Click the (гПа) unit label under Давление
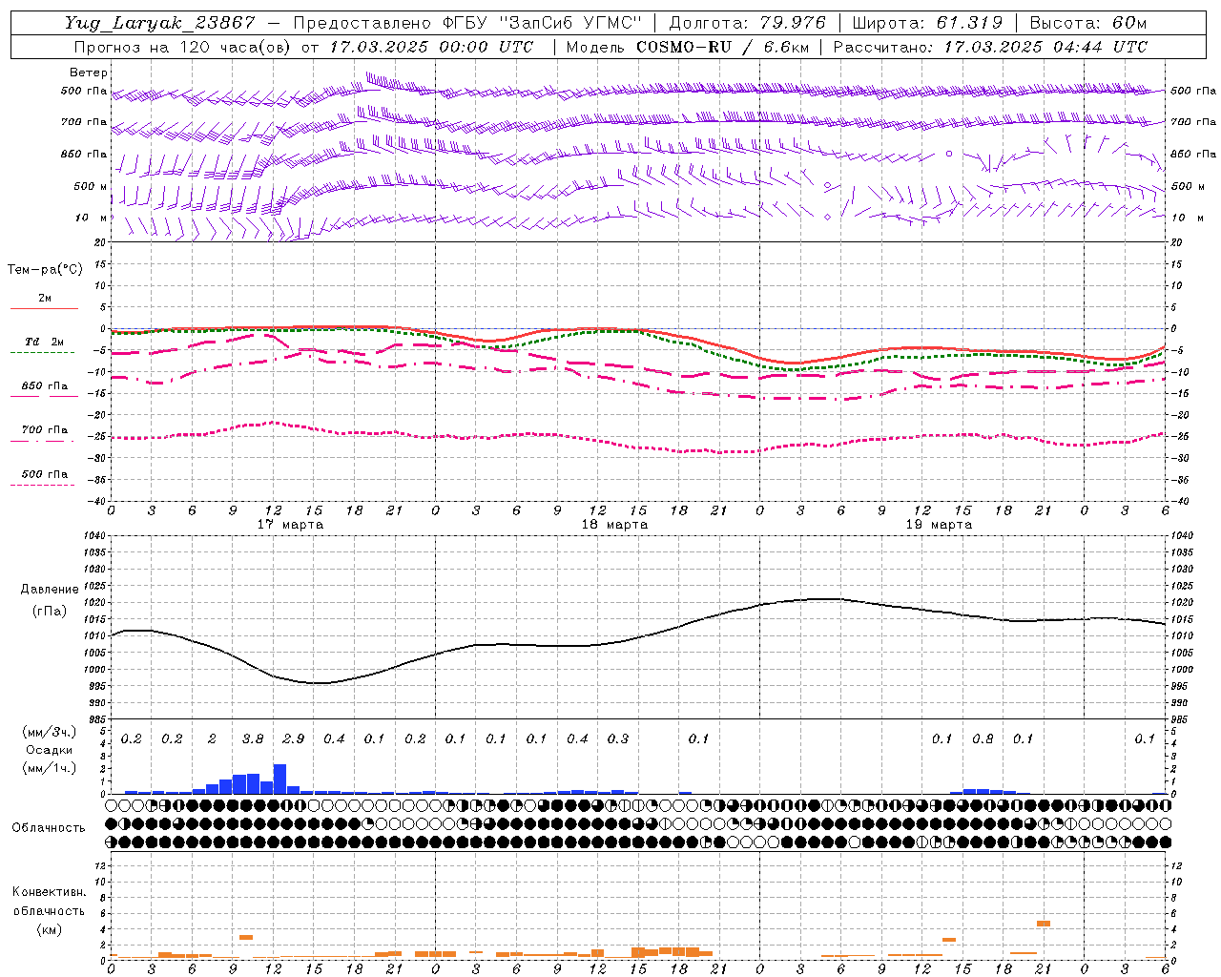Image resolution: width=1221 pixels, height=977 pixels. (50, 611)
